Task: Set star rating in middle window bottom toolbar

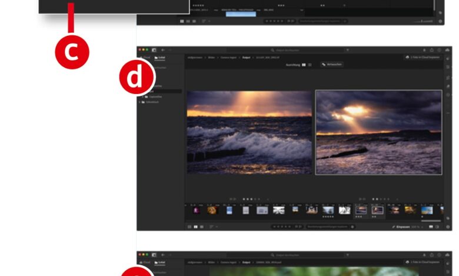Action: [x=282, y=227]
